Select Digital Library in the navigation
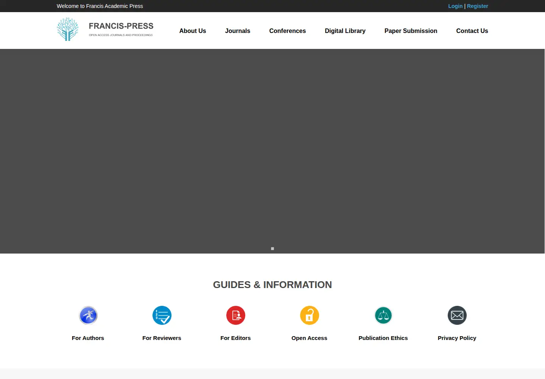Image resolution: width=545 pixels, height=379 pixels. pyautogui.click(x=345, y=31)
